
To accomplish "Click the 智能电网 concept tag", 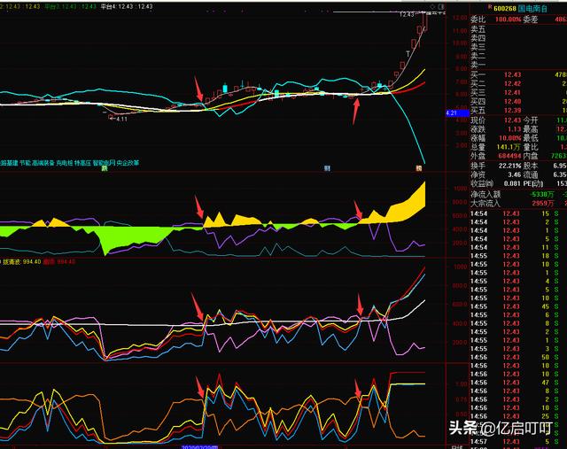I will [104, 163].
